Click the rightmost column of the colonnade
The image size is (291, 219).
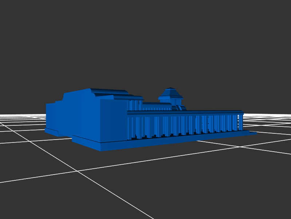240,122
